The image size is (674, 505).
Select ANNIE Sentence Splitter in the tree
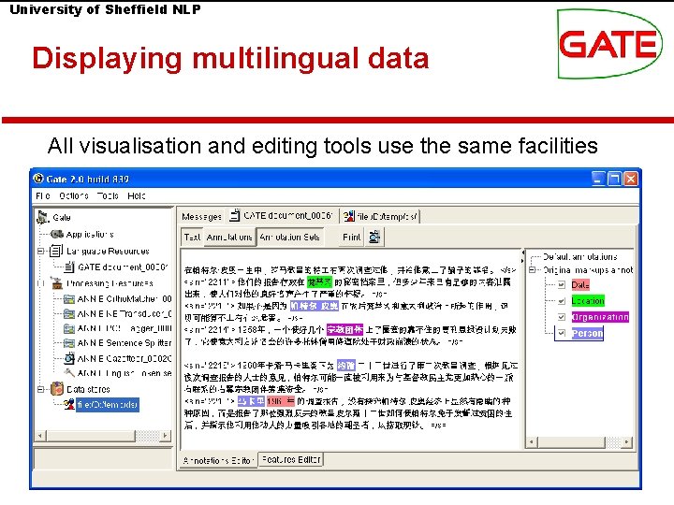(x=125, y=343)
